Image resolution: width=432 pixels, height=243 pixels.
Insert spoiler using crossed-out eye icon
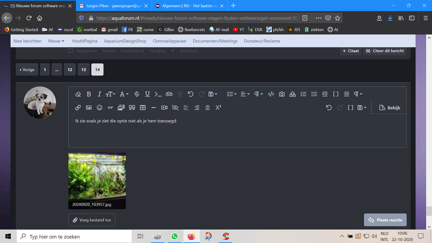[x=175, y=108]
